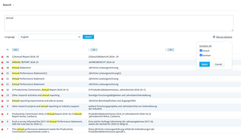Select the 'JAHRESBERICHT 2018-19' German cell
Image resolution: width=241 pixels, height=134 pixels.
click(x=101, y=62)
